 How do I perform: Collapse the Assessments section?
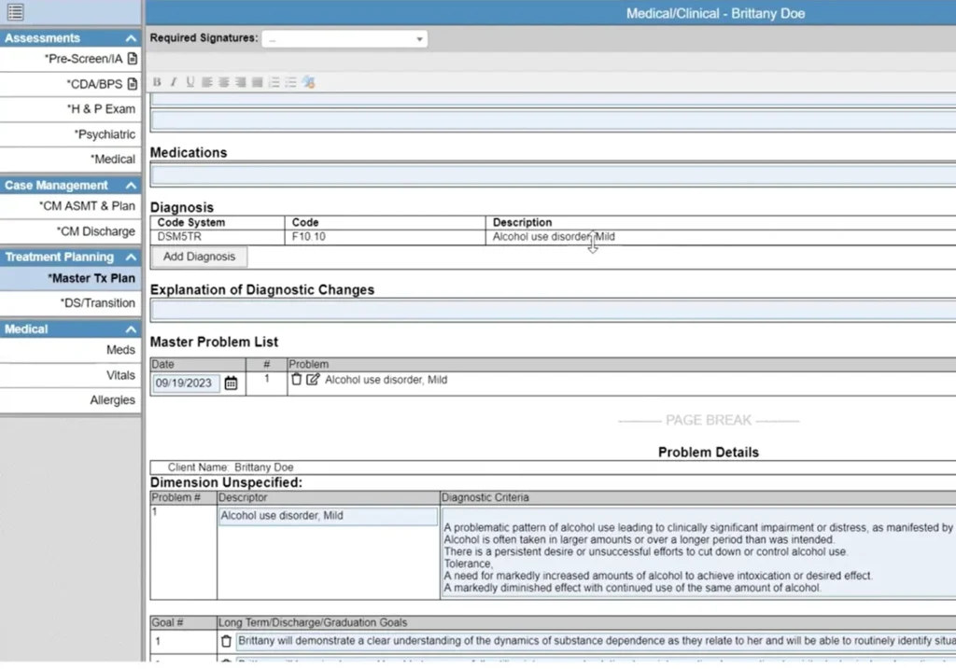pyautogui.click(x=131, y=38)
